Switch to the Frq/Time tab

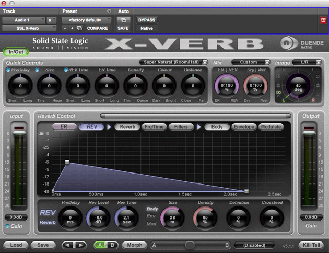point(154,127)
